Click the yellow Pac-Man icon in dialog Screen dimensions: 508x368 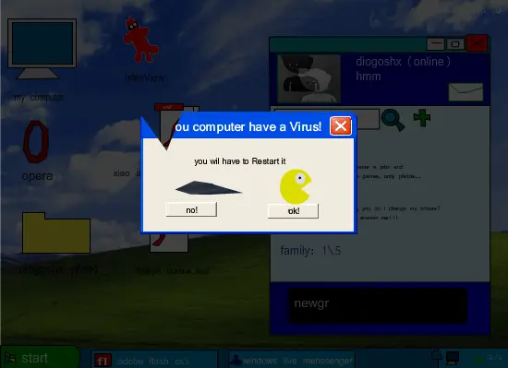click(x=296, y=186)
